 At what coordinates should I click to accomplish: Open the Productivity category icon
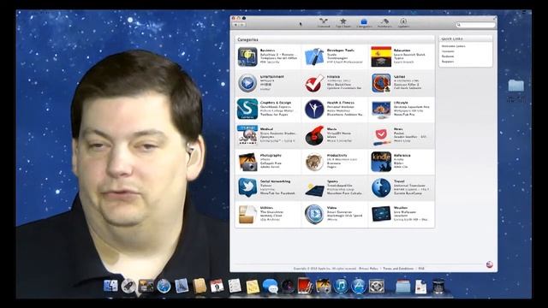point(314,162)
